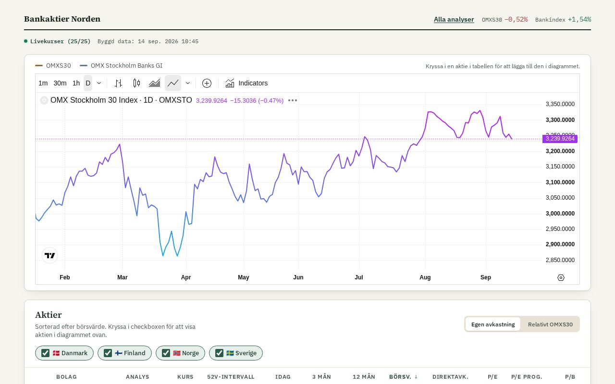Toggle the Danmark country checkbox

click(x=46, y=353)
